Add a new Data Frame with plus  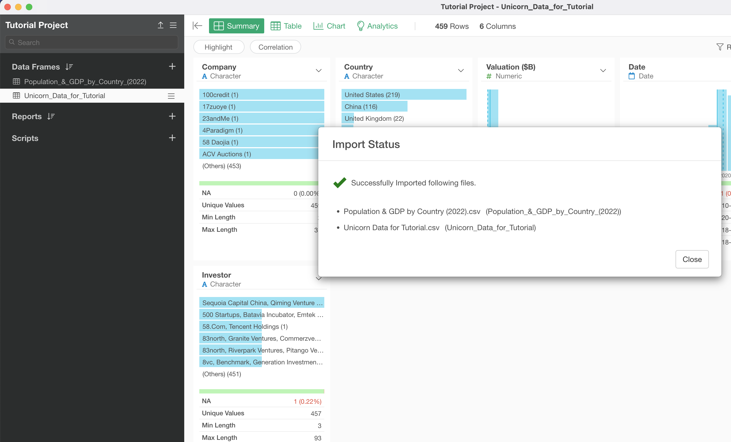pyautogui.click(x=172, y=67)
